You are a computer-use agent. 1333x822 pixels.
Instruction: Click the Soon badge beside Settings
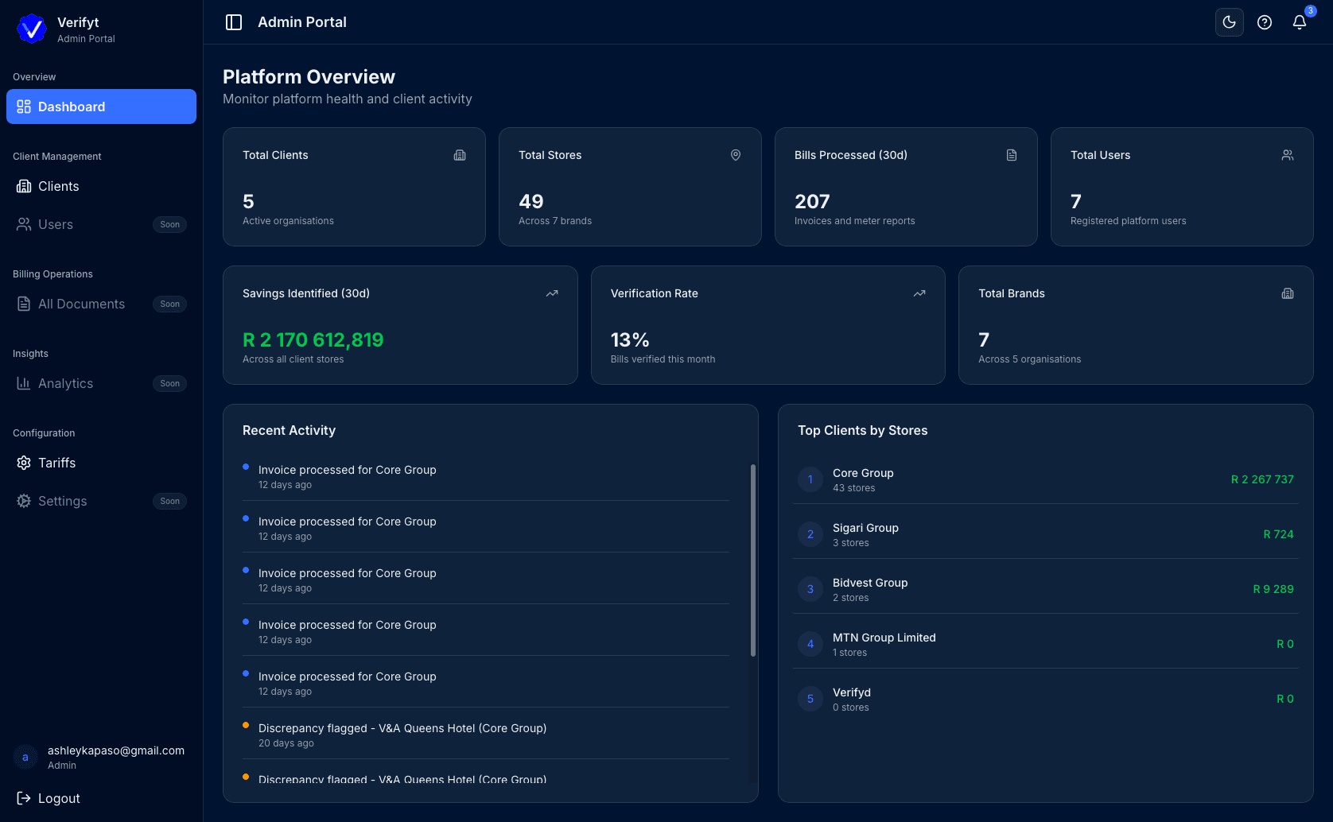[x=169, y=501]
